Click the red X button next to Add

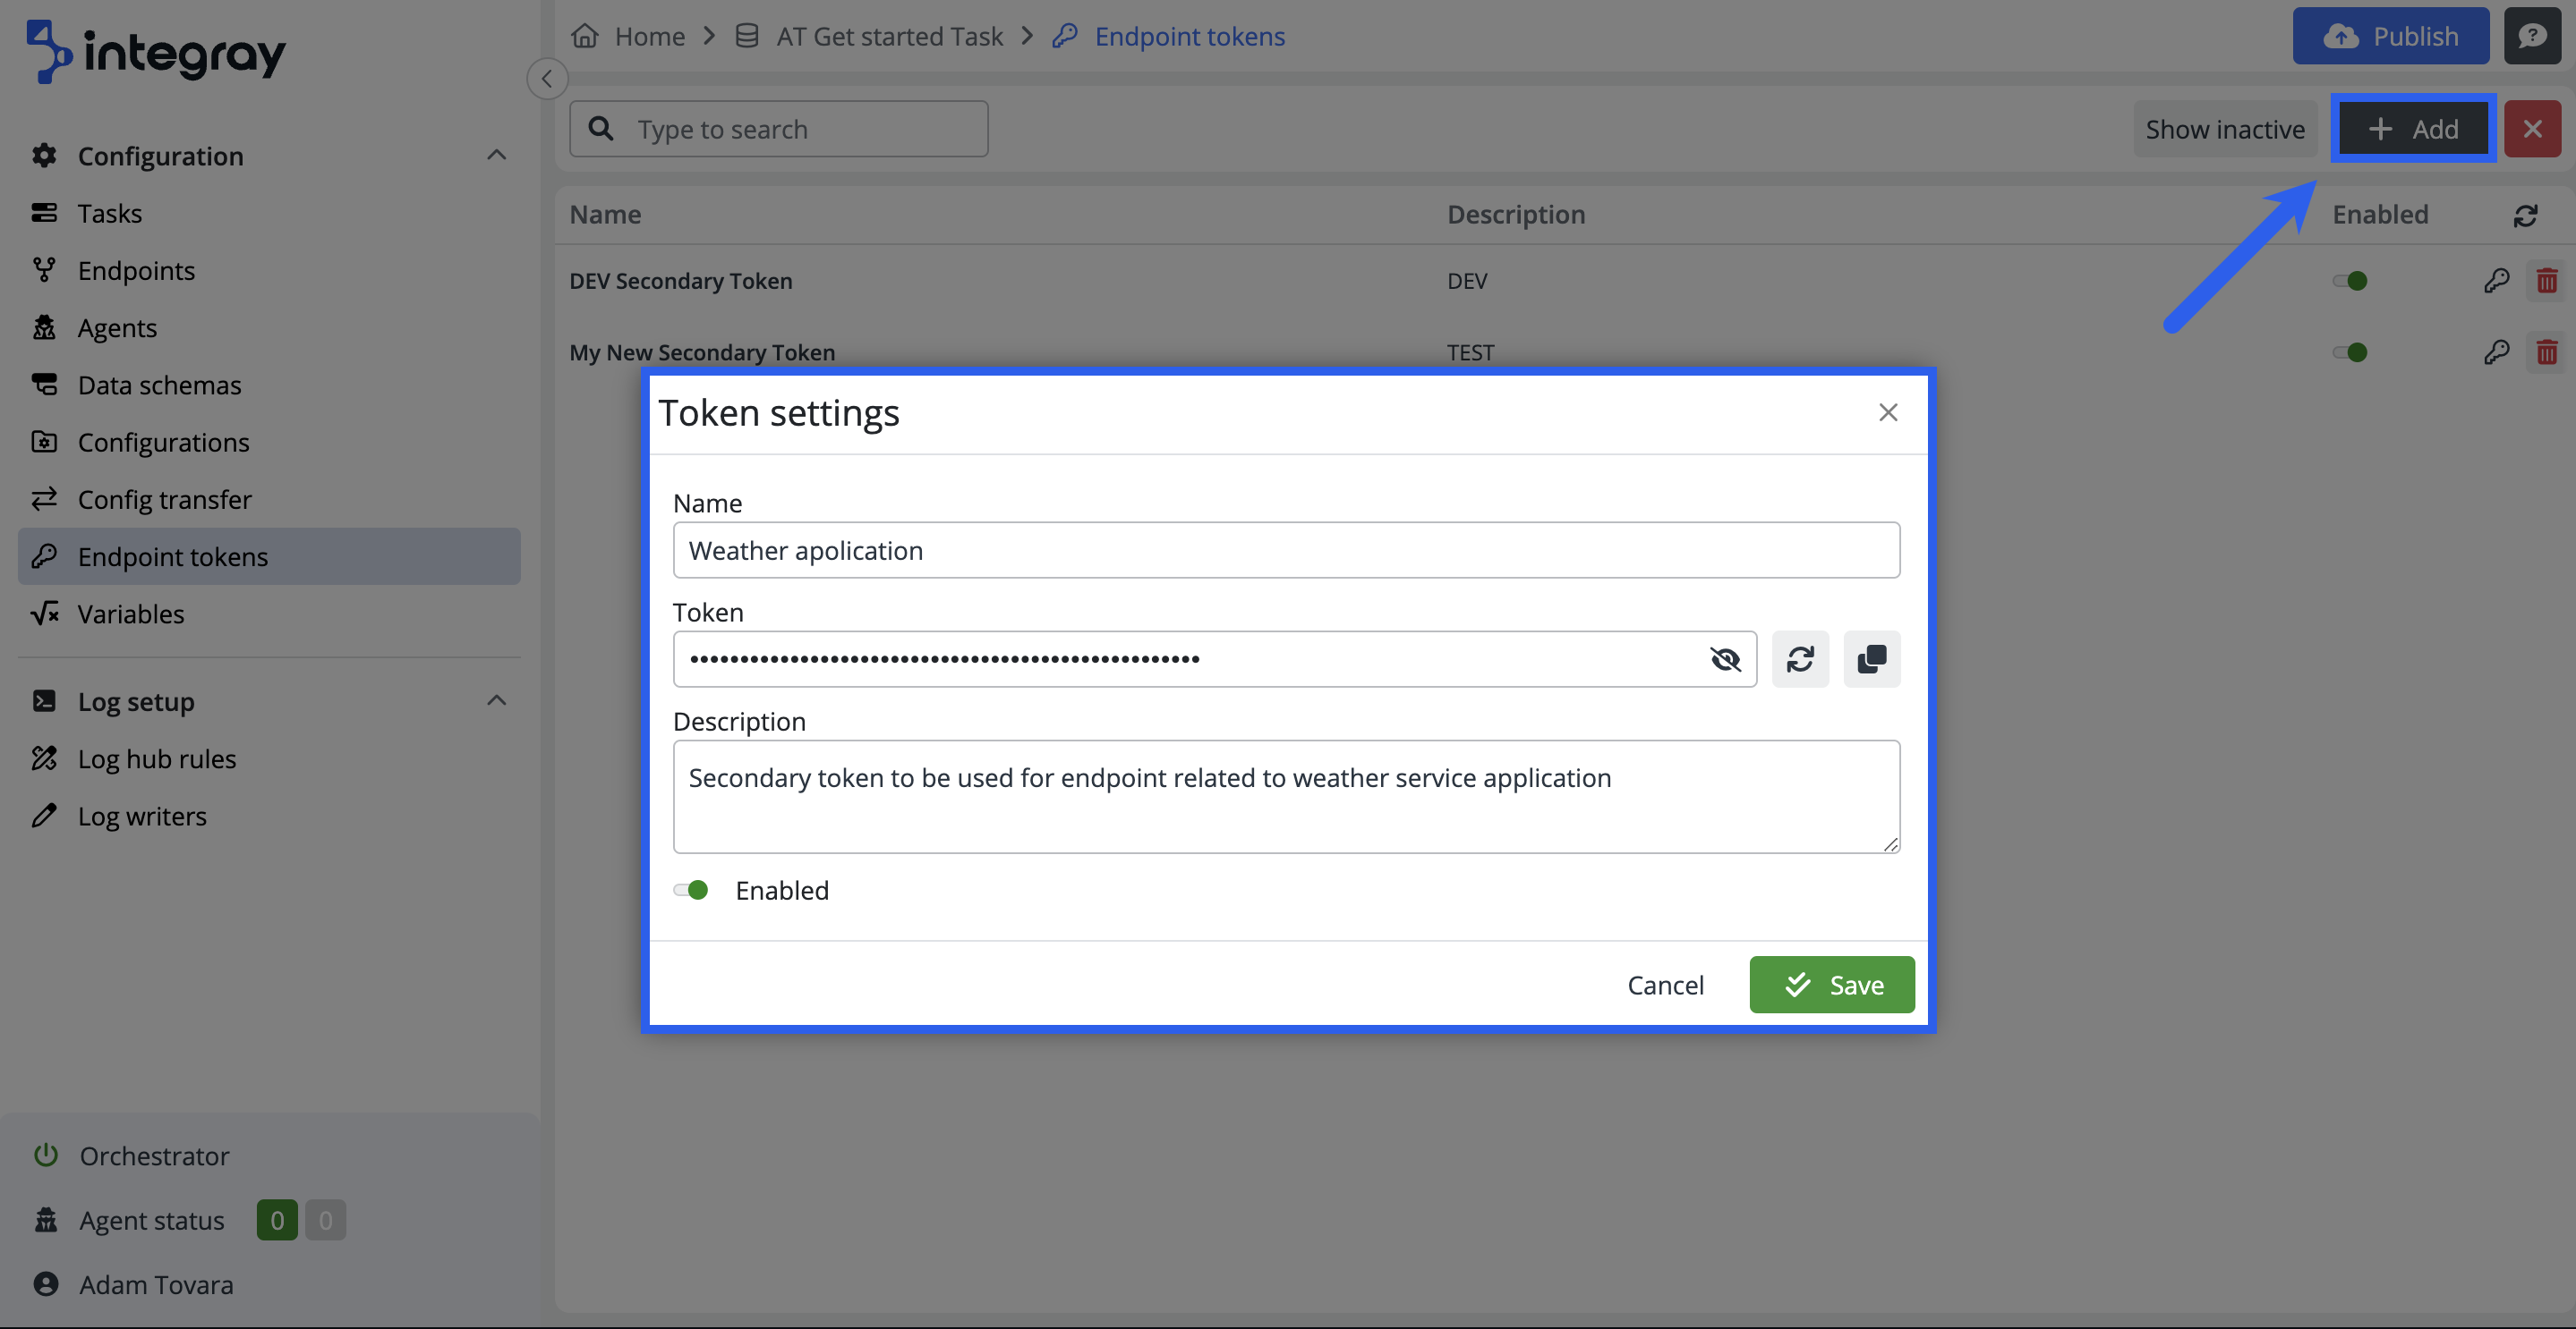[2532, 129]
